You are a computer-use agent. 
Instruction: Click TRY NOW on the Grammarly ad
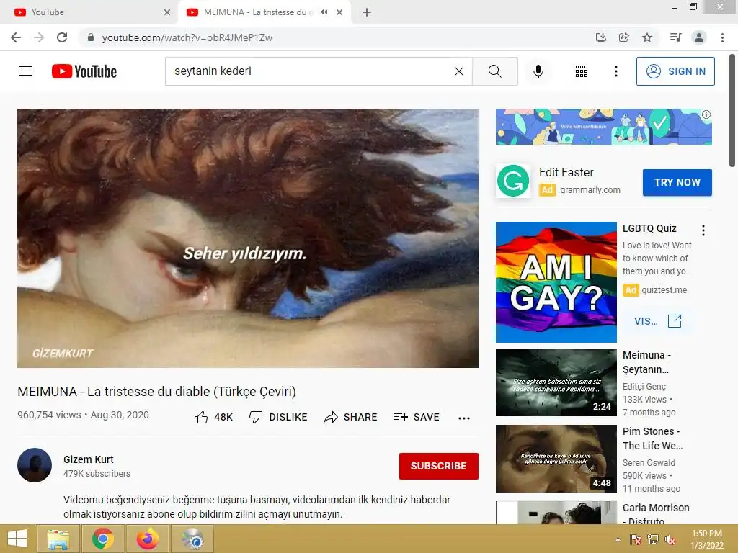tap(677, 182)
